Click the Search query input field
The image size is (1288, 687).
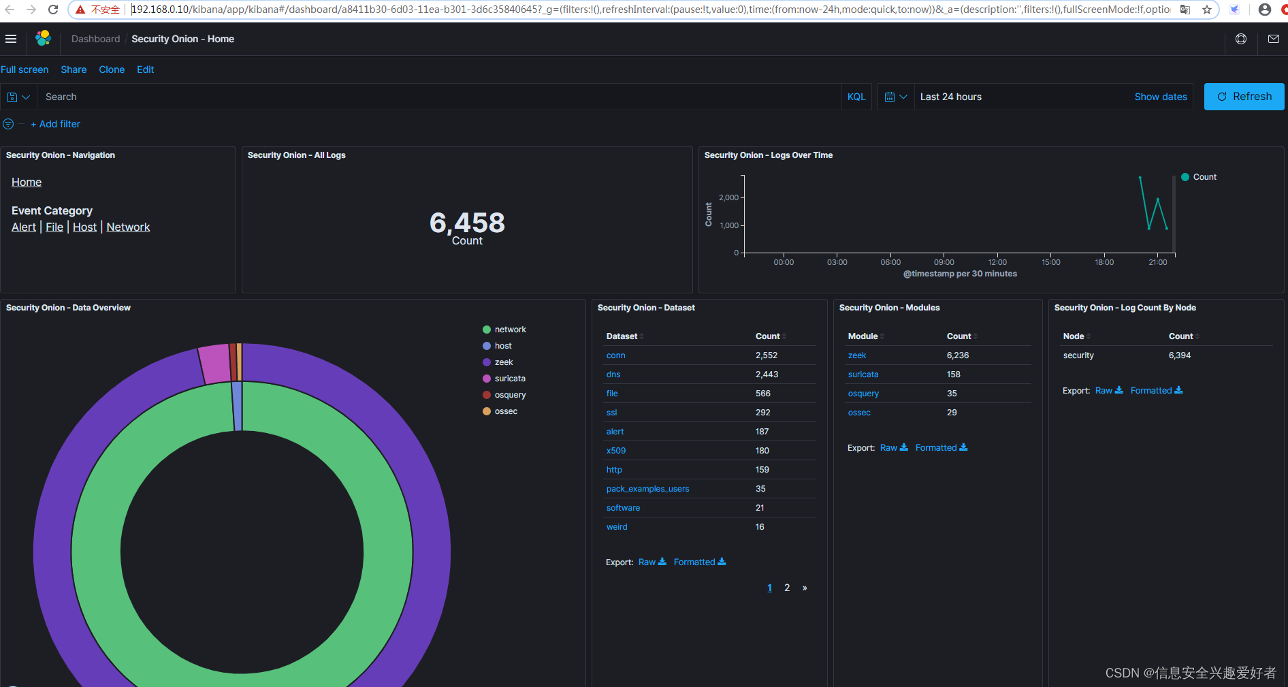(x=439, y=97)
